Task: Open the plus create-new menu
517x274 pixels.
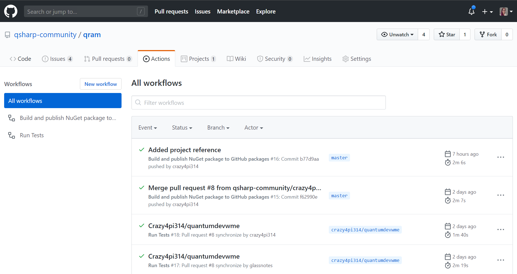Action: pos(487,12)
